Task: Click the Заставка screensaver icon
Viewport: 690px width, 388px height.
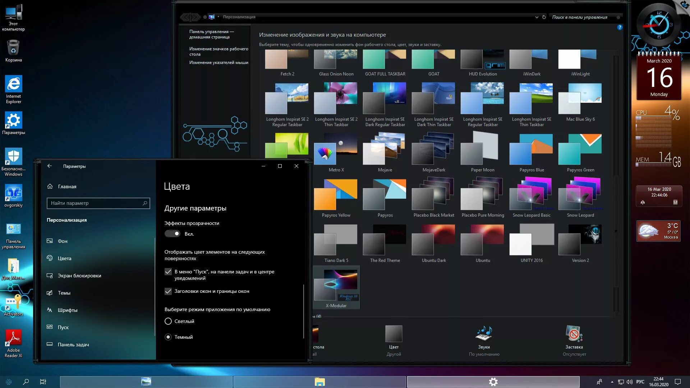Action: pyautogui.click(x=574, y=334)
